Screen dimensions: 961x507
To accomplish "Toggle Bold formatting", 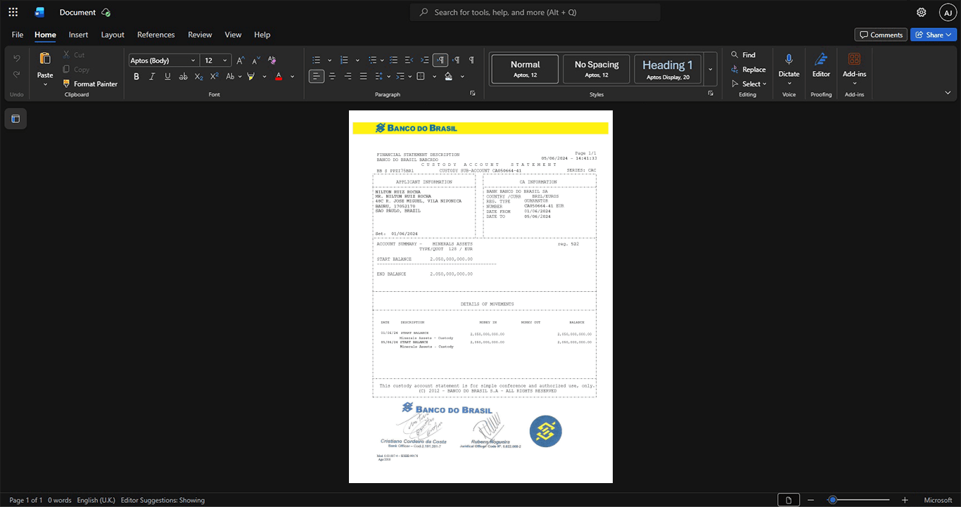I will [x=136, y=76].
